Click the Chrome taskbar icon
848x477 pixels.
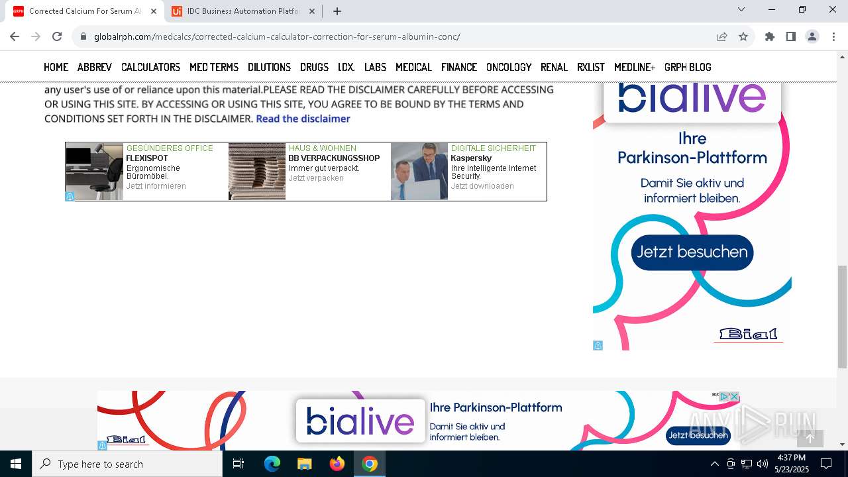pos(370,464)
